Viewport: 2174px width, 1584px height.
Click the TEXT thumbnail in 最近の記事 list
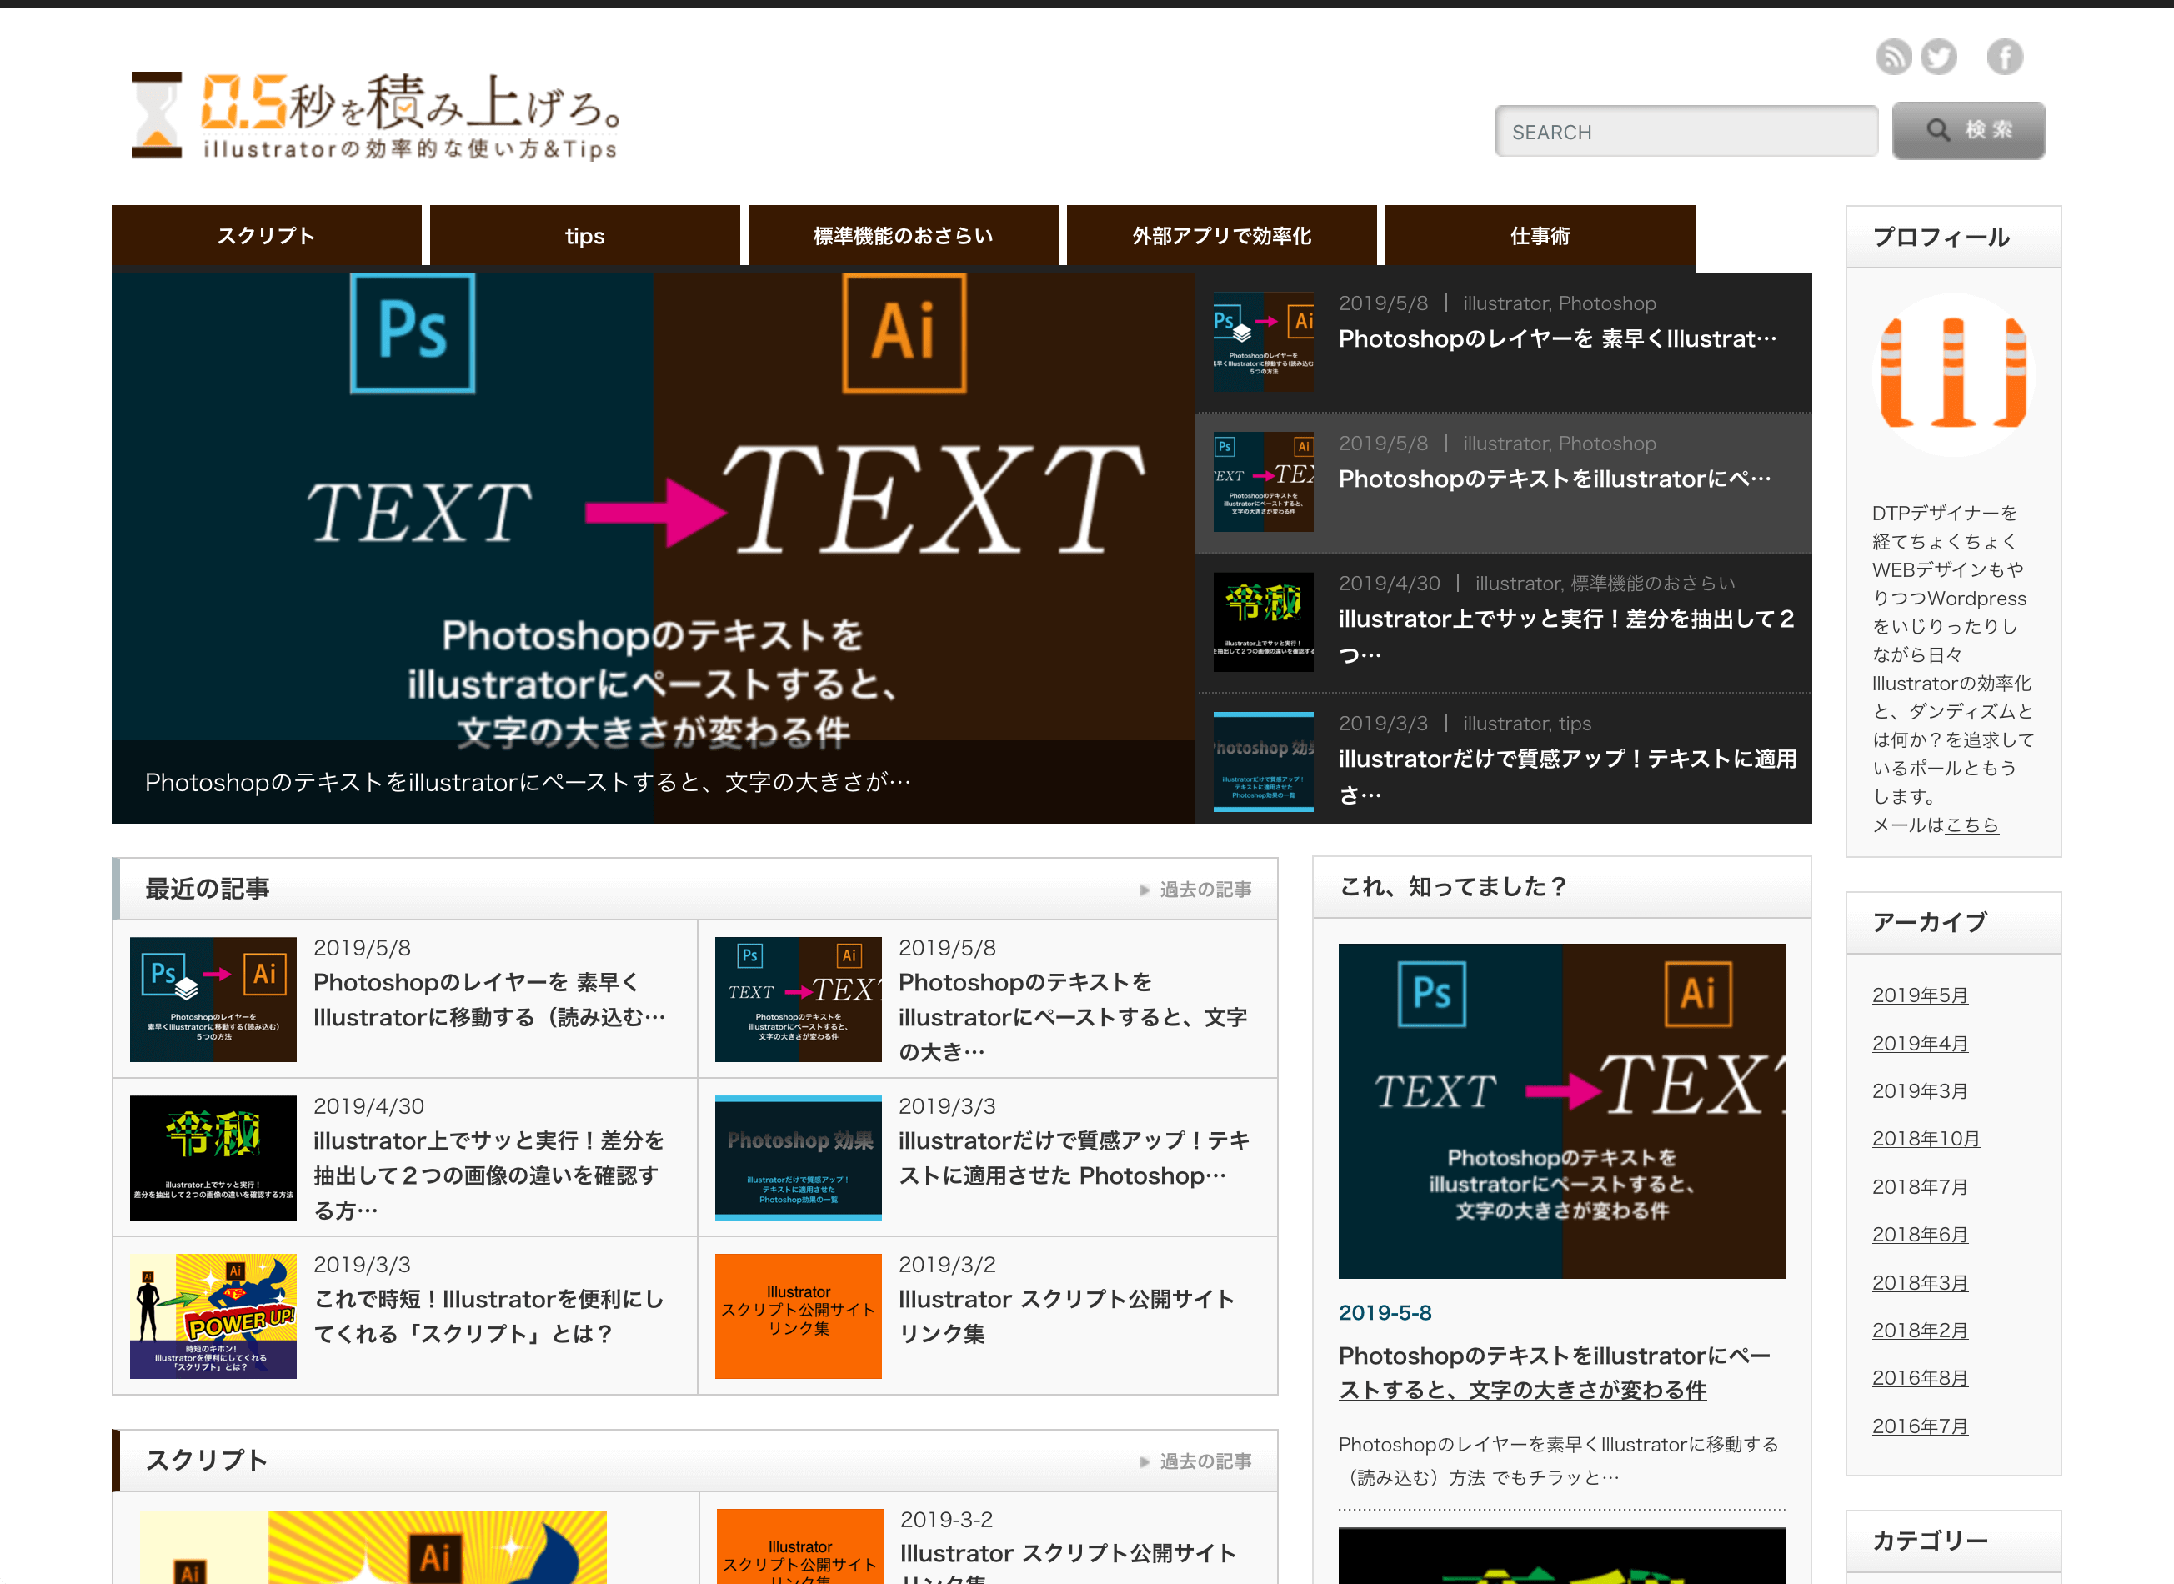pyautogui.click(x=798, y=1000)
